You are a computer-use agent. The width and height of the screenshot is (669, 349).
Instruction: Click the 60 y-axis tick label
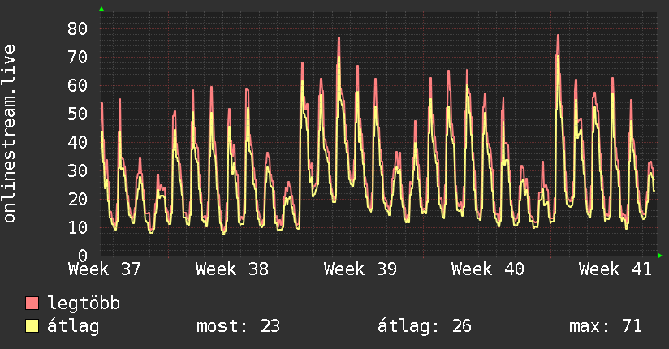tap(78, 86)
